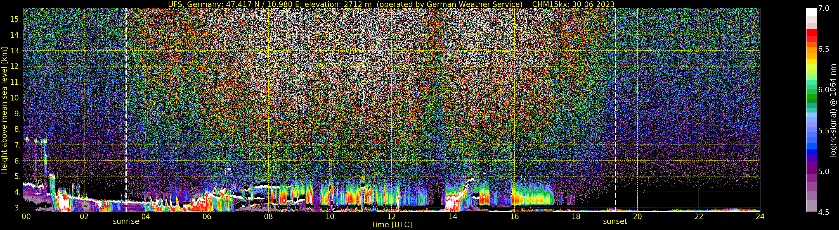Click the height axis tick '10.'

[15, 98]
